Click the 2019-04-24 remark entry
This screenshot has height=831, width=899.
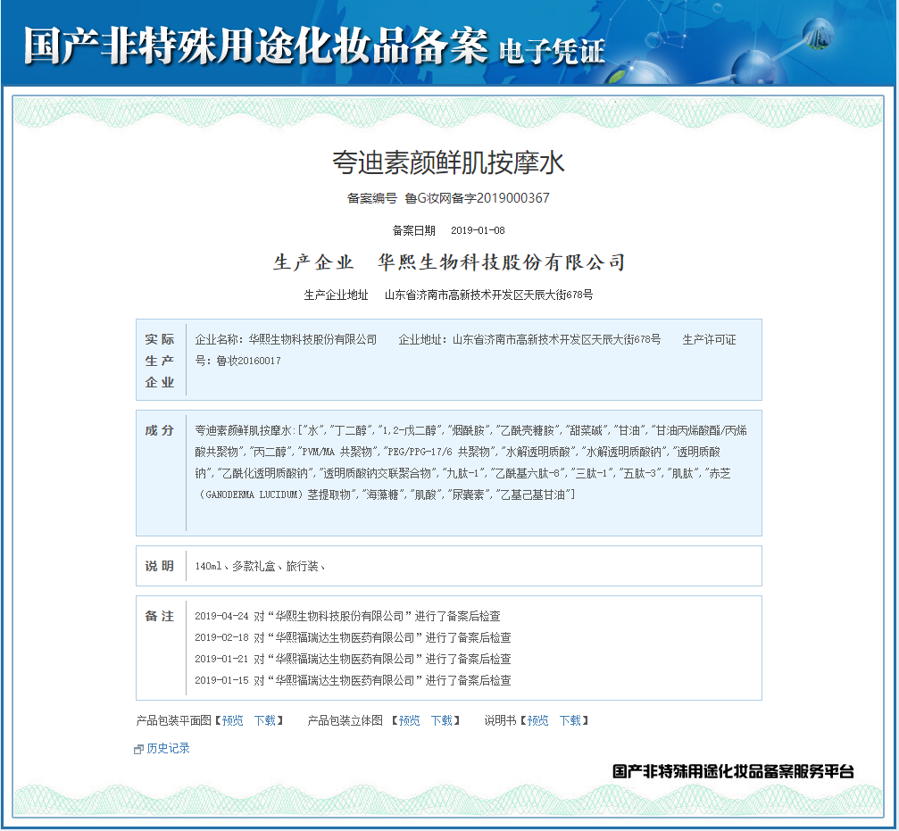click(x=347, y=616)
